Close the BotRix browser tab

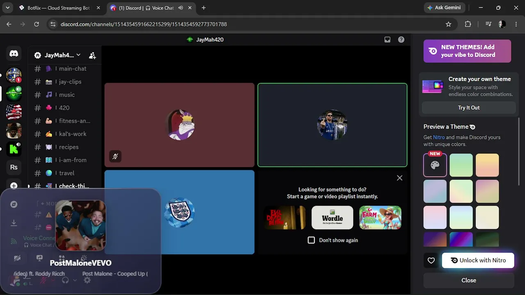pyautogui.click(x=98, y=8)
